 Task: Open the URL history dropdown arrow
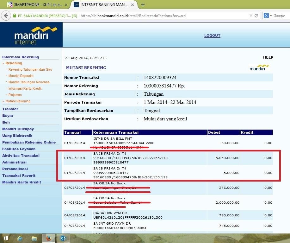click(250, 16)
